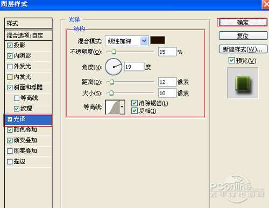This screenshot has width=269, height=208.
Task: Click the opacity value field showing 15
Action: point(167,52)
